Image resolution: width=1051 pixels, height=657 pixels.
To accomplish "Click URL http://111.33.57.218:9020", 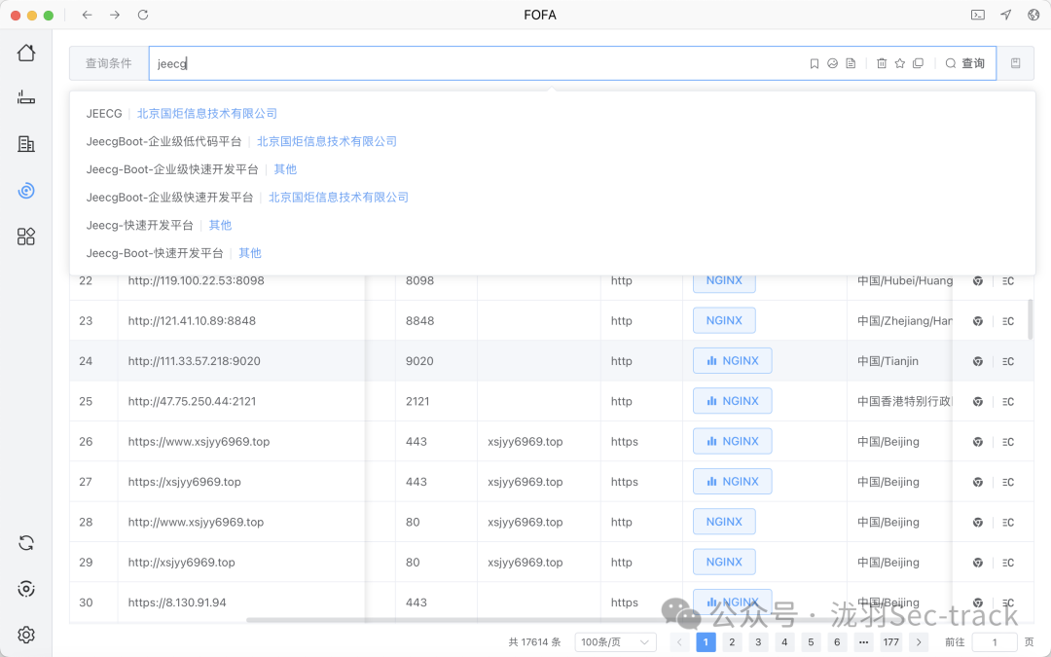I will (194, 361).
